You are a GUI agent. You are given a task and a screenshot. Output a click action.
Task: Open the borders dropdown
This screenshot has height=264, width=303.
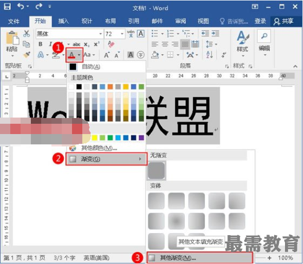pos(178,55)
